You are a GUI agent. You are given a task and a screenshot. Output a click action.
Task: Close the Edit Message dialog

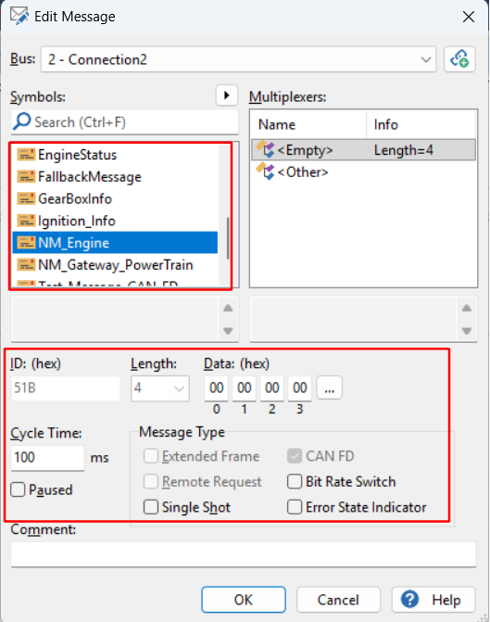pyautogui.click(x=469, y=17)
